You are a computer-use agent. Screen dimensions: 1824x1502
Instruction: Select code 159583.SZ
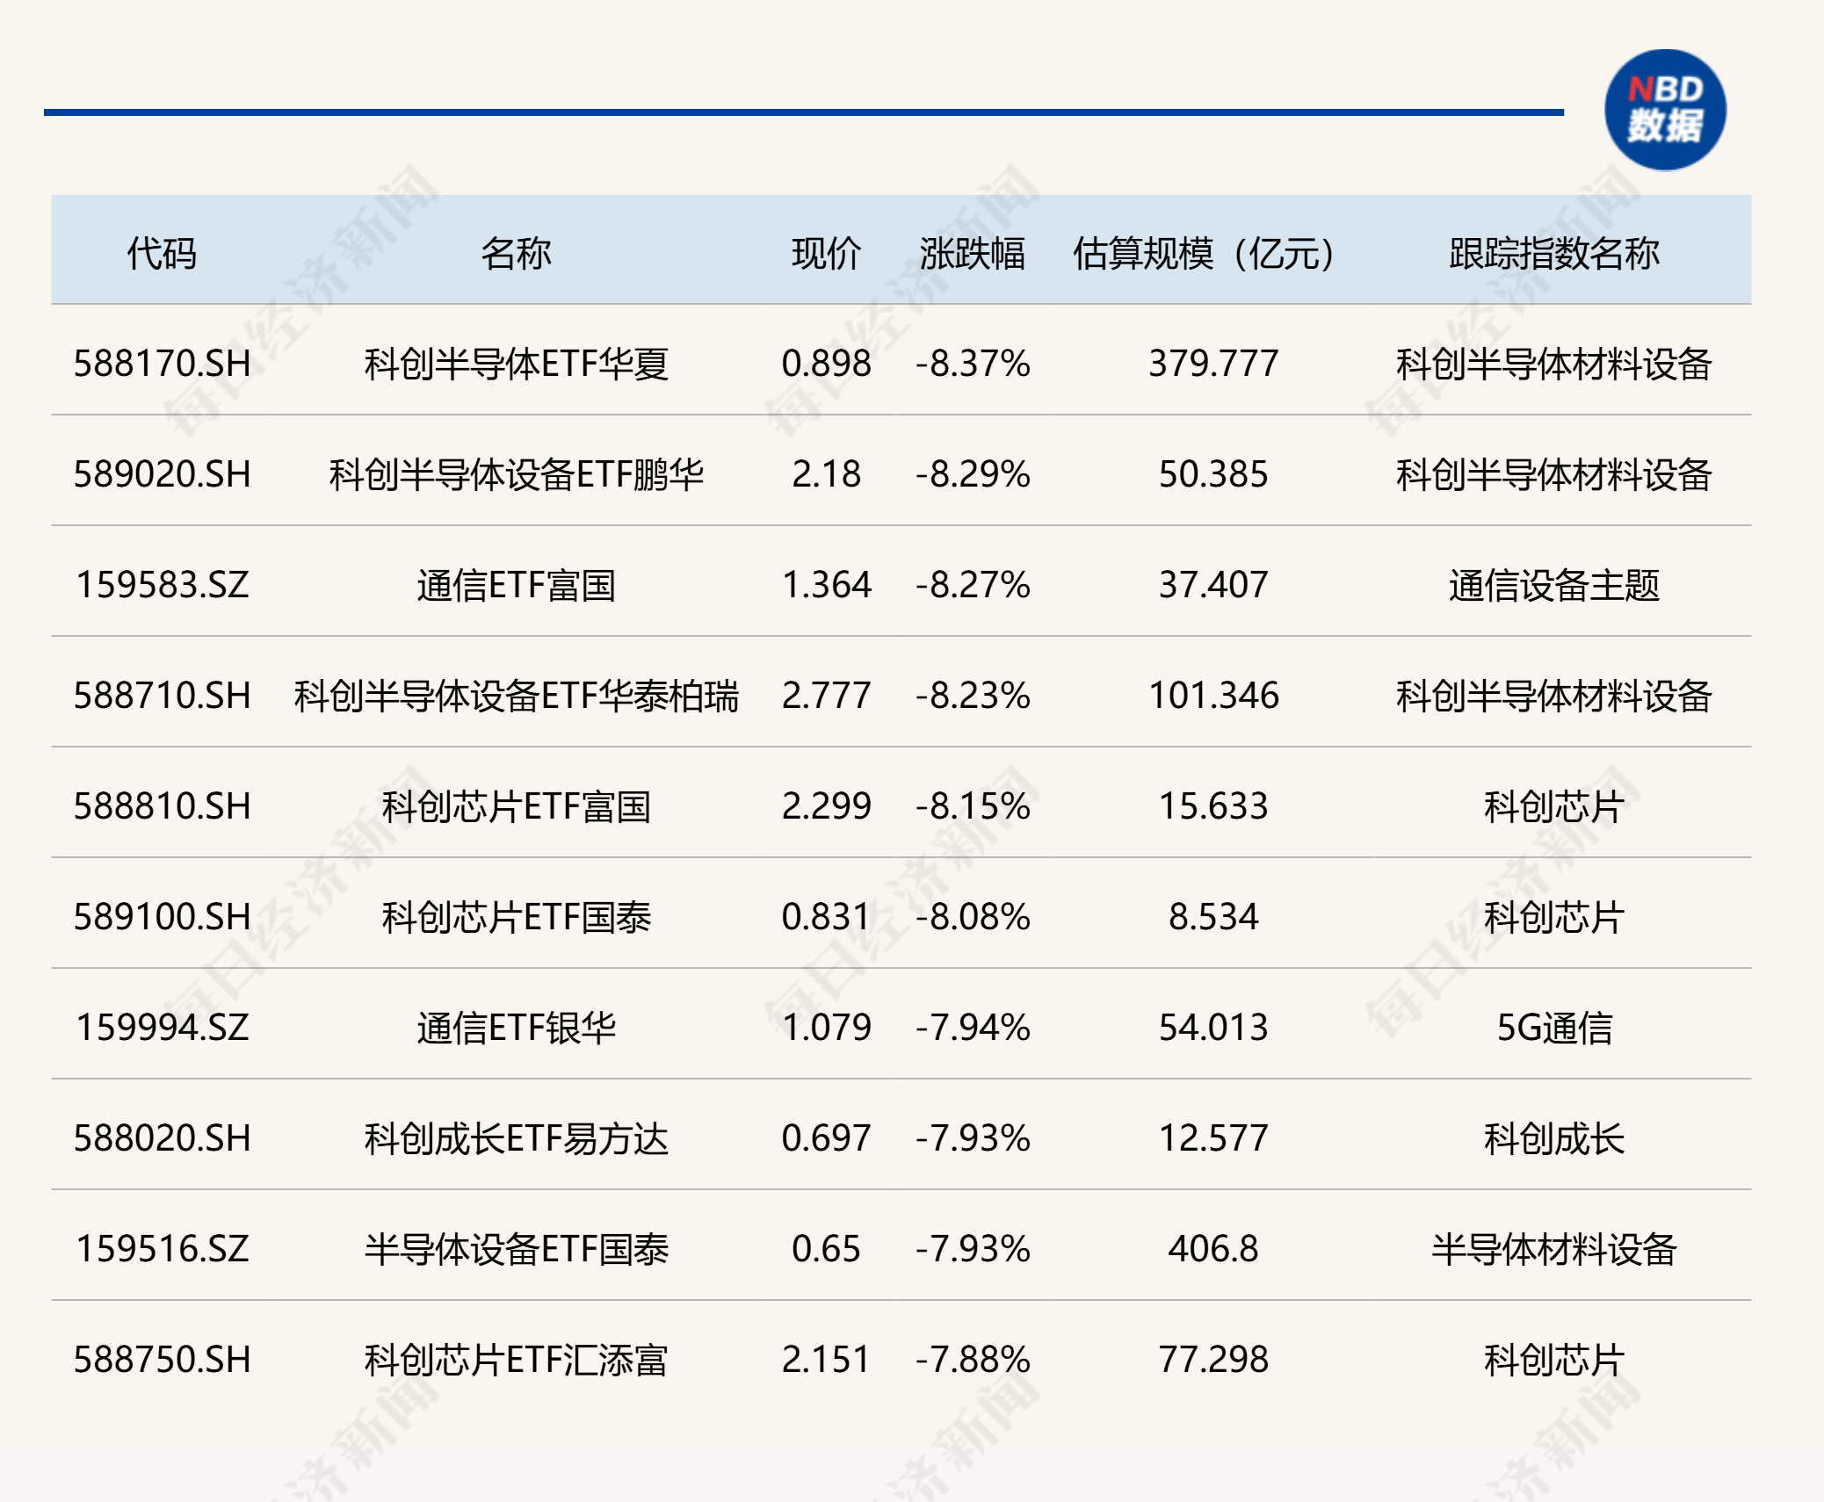(x=162, y=585)
